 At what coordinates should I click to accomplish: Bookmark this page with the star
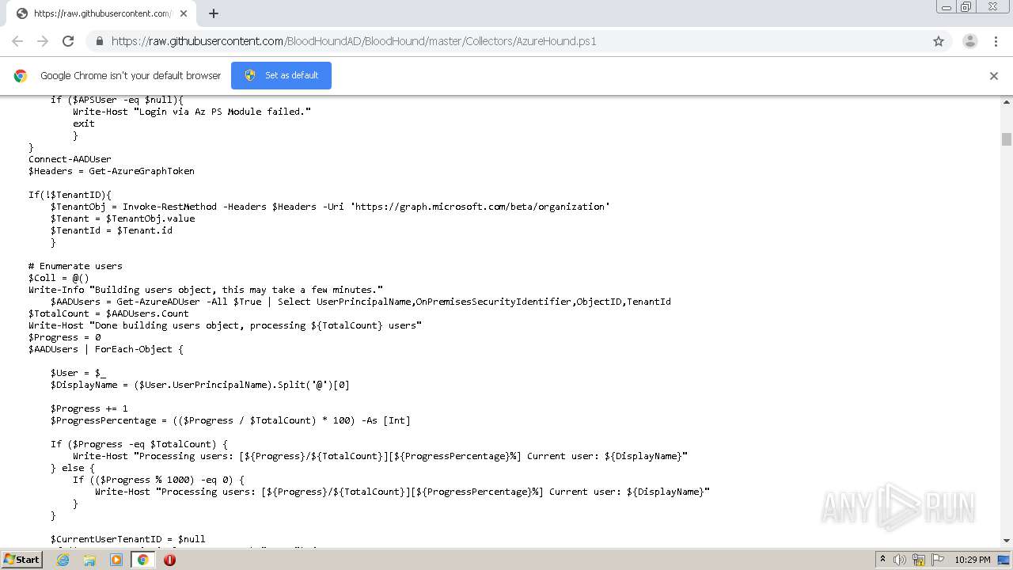[939, 41]
